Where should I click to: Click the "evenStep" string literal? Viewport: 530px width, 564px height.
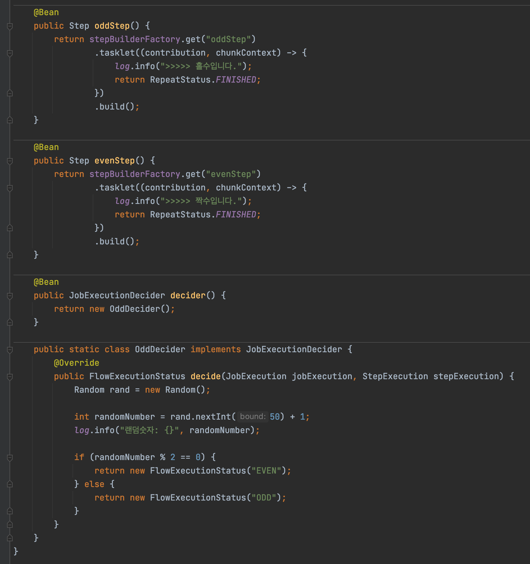pyautogui.click(x=231, y=174)
